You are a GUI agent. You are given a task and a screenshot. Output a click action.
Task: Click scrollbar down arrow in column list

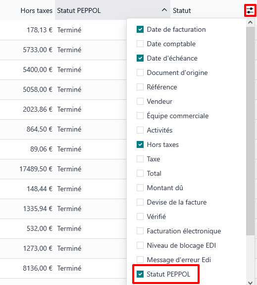tap(250, 283)
